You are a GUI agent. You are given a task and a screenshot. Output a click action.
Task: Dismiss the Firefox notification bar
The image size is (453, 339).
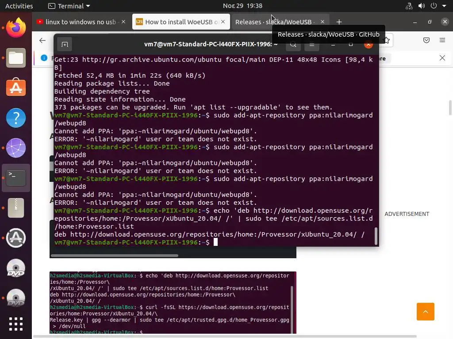pos(442,58)
